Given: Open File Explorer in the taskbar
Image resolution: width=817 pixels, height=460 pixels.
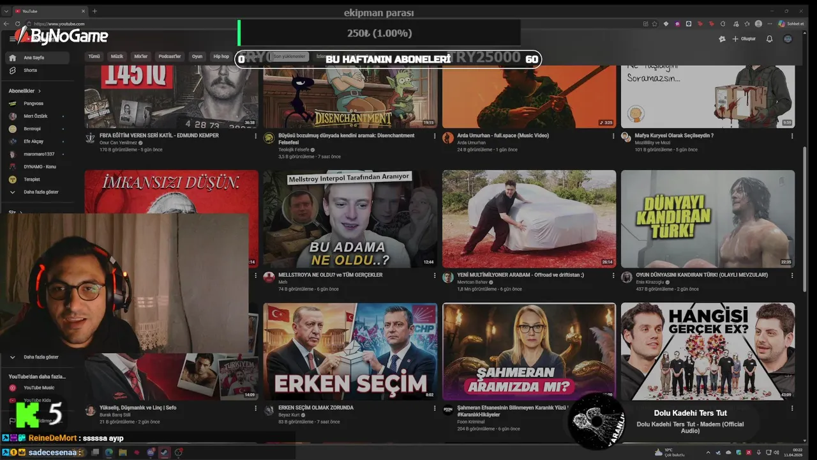Looking at the screenshot, I should pos(123,452).
